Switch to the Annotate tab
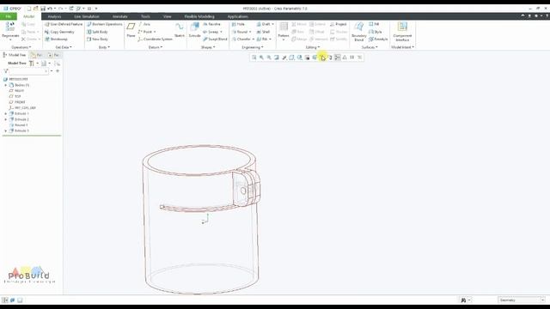This screenshot has width=550, height=309. [x=120, y=16]
